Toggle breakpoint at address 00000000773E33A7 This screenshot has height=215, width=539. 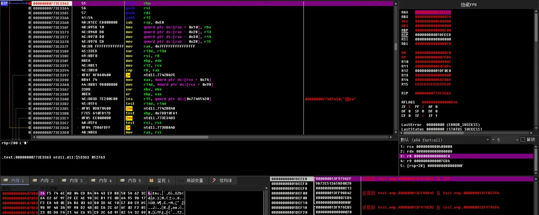coord(30,89)
